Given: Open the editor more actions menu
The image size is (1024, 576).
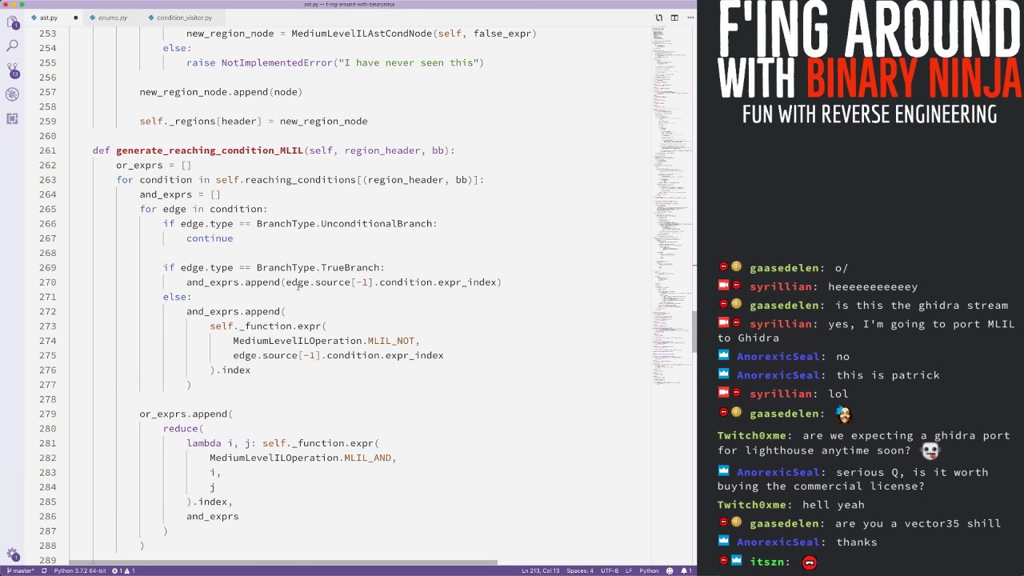Looking at the screenshot, I should point(689,18).
